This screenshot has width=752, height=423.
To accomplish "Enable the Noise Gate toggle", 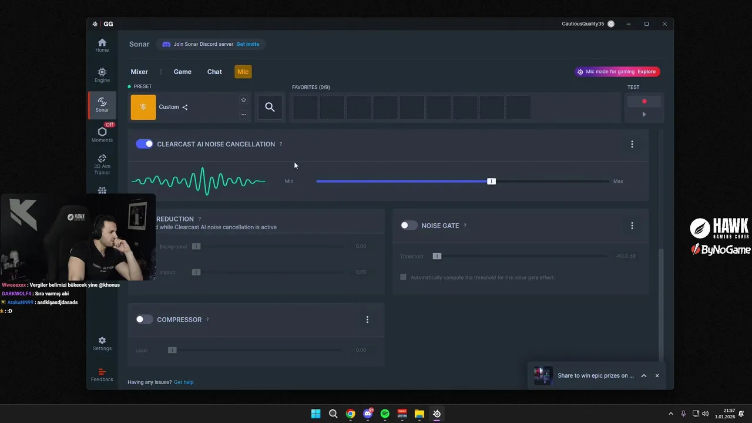I will [409, 226].
